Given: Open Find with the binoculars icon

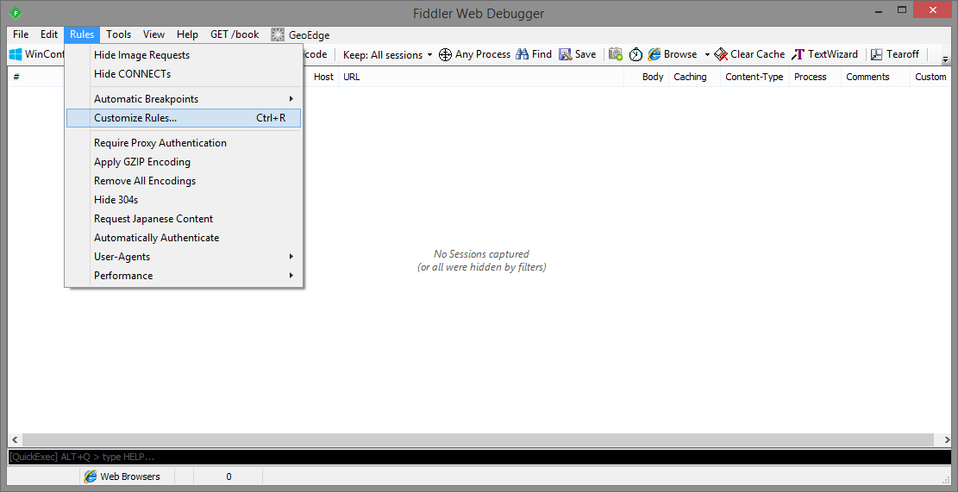Looking at the screenshot, I should (x=523, y=54).
